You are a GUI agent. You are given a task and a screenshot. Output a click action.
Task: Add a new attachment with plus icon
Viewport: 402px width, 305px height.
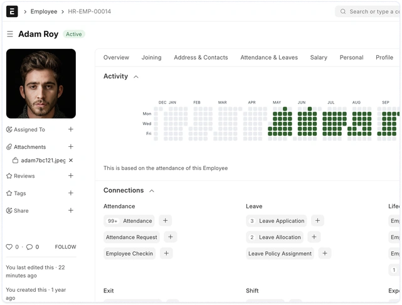71,147
